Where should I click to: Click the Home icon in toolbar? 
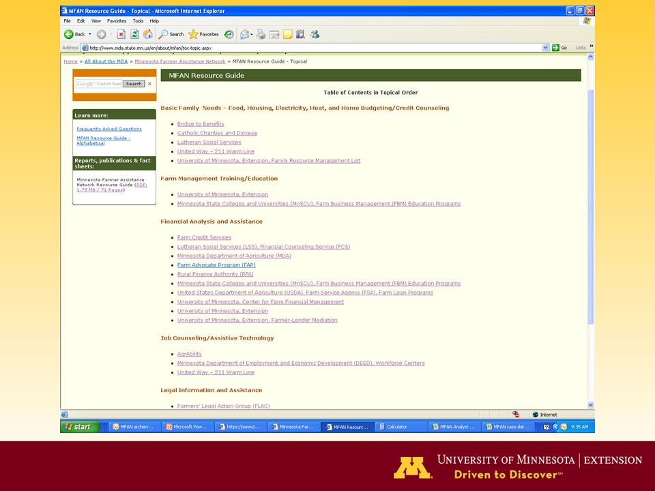click(148, 34)
